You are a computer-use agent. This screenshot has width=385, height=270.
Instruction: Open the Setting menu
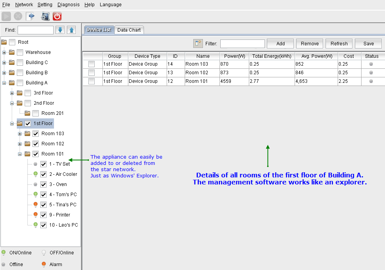45,5
